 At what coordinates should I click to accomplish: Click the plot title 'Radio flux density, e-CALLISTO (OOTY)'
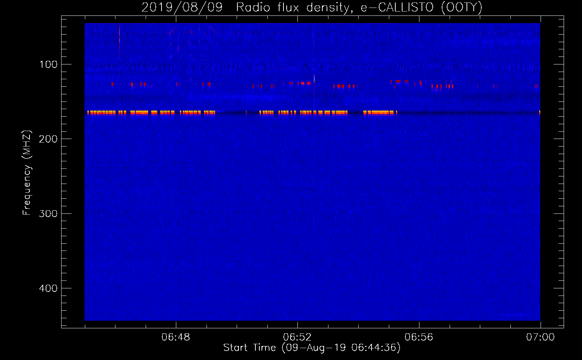359,7
